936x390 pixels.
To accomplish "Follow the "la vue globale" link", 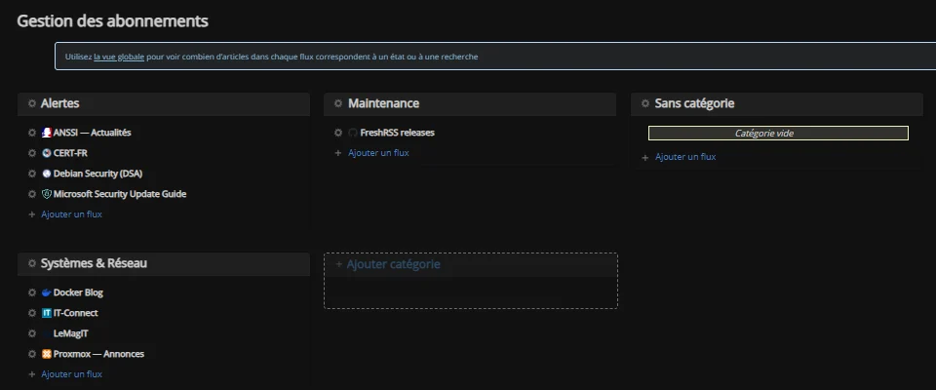I will (x=119, y=57).
